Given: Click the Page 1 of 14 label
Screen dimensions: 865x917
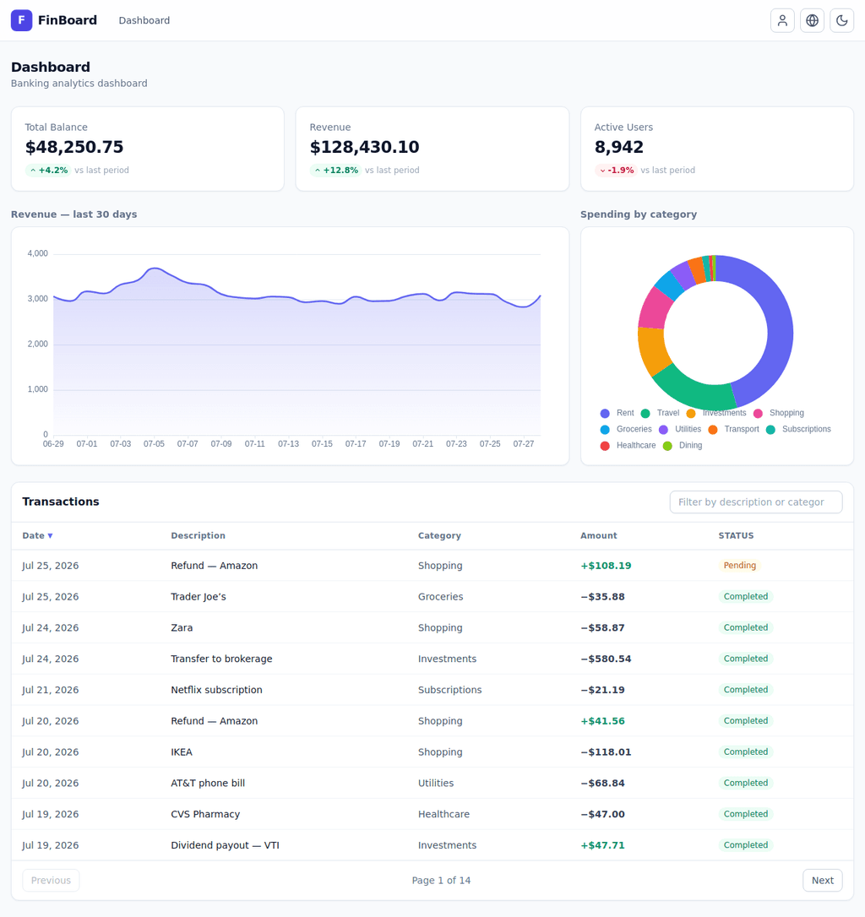Looking at the screenshot, I should click(x=441, y=880).
